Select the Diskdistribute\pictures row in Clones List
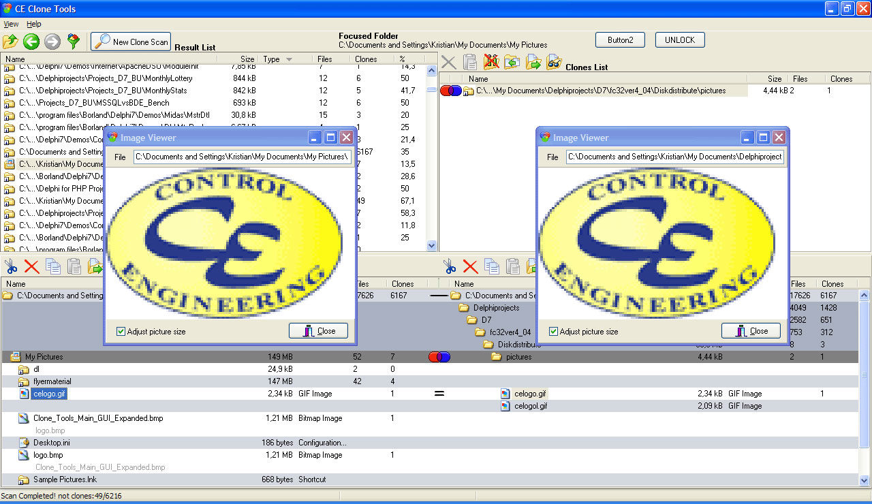This screenshot has height=504, width=872. click(x=655, y=91)
